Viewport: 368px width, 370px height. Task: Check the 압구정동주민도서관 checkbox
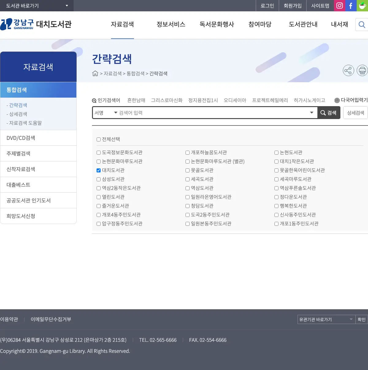tap(98, 224)
